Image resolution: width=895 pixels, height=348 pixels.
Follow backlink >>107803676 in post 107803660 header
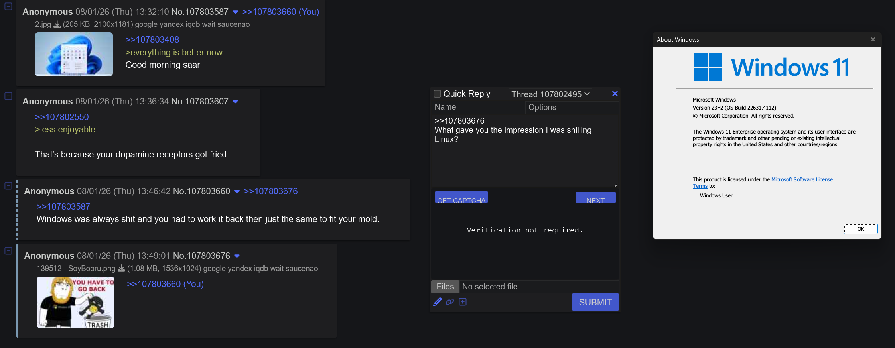coord(271,191)
